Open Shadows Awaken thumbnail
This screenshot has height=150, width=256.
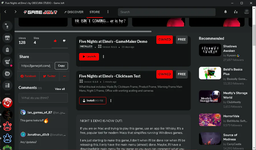click(210, 50)
